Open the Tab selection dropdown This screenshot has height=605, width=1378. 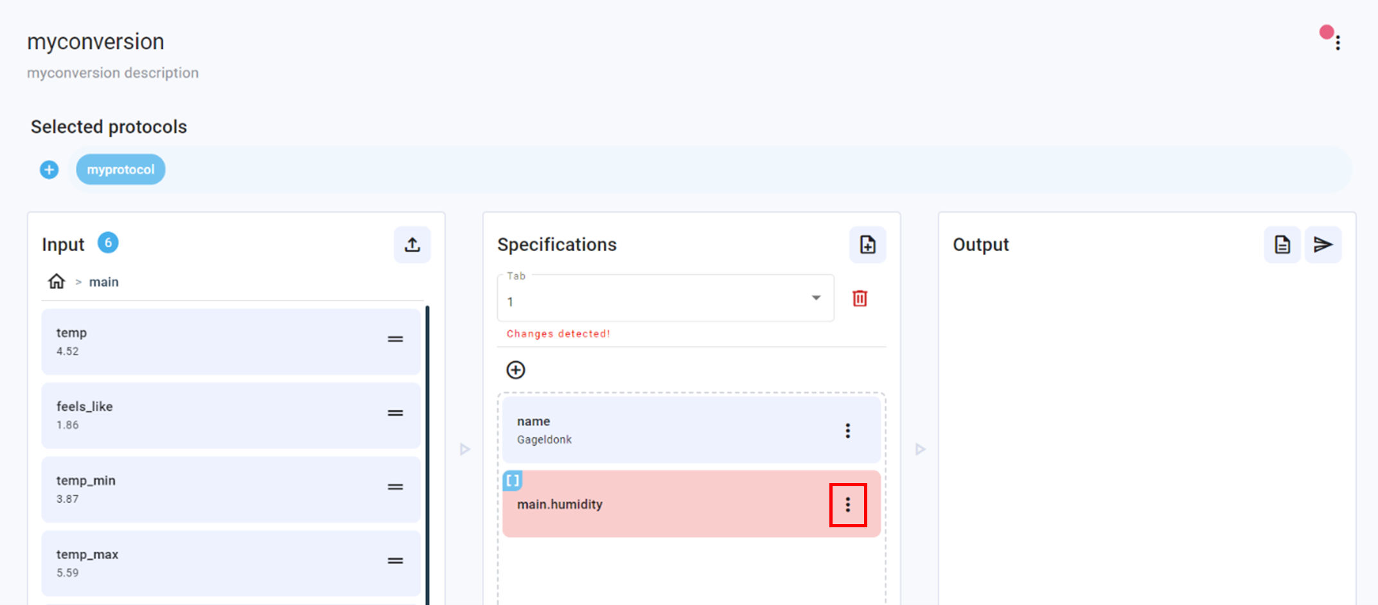pos(816,298)
